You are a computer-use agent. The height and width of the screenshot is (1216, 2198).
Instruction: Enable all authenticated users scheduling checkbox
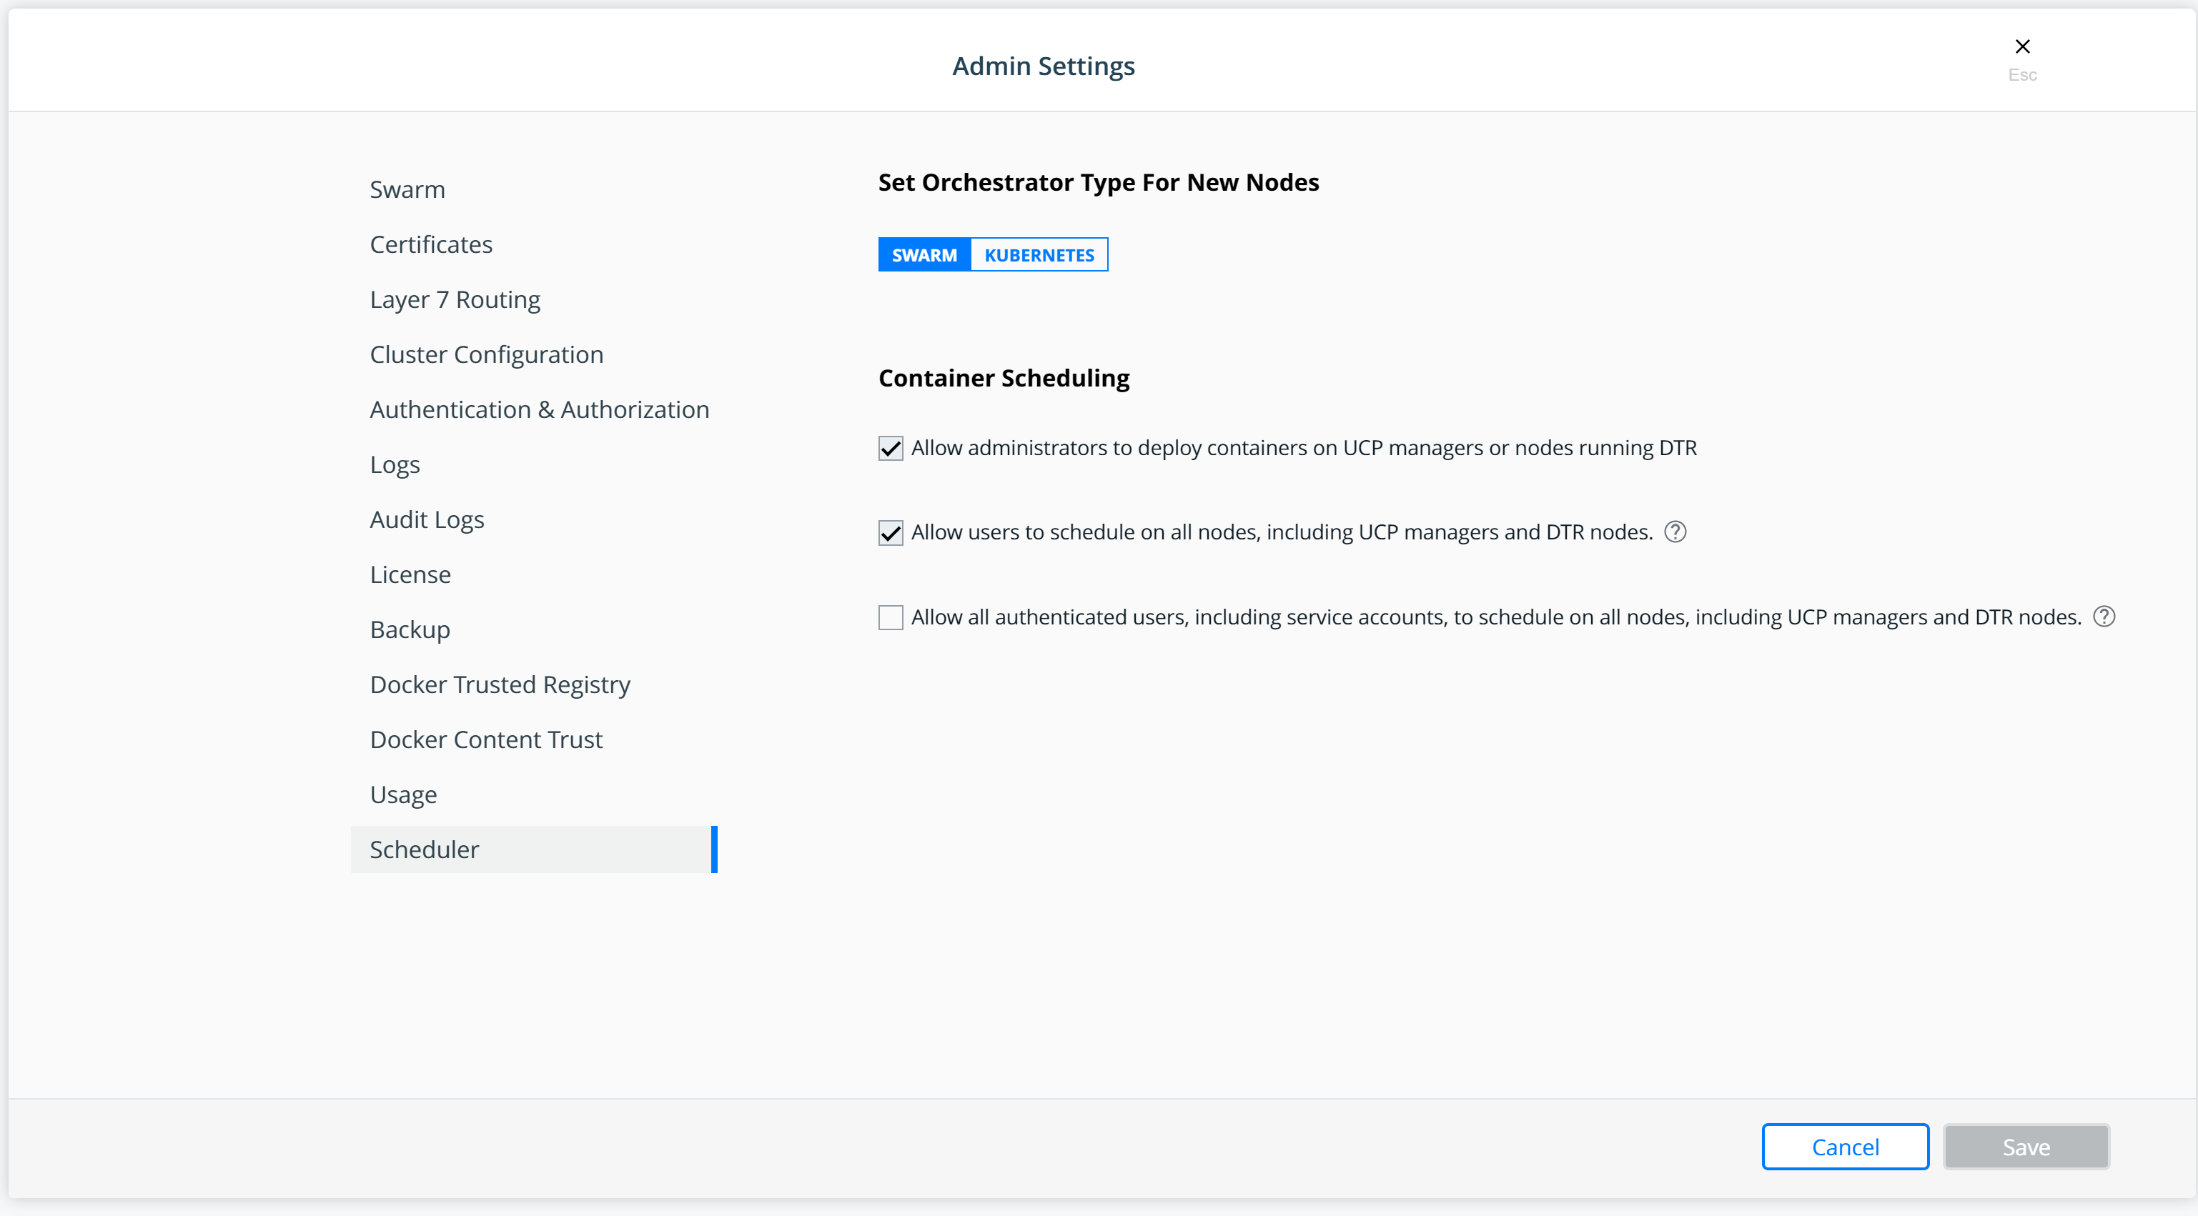[890, 617]
